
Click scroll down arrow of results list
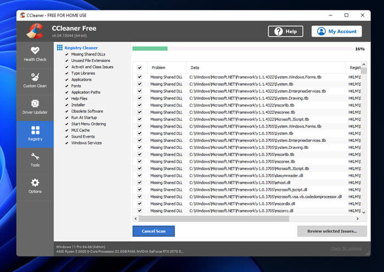coord(364,213)
